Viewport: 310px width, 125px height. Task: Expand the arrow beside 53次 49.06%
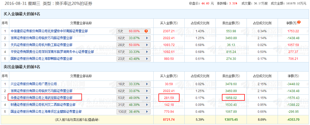[x=147, y=98]
